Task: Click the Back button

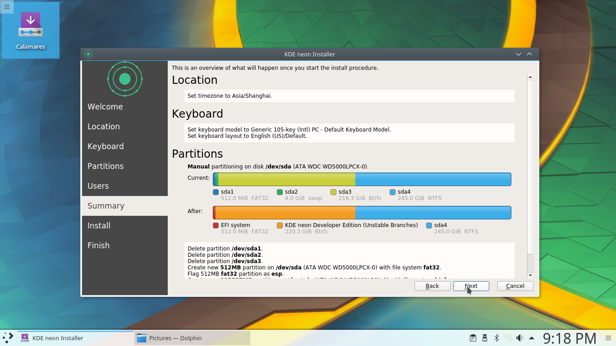Action: tap(432, 286)
